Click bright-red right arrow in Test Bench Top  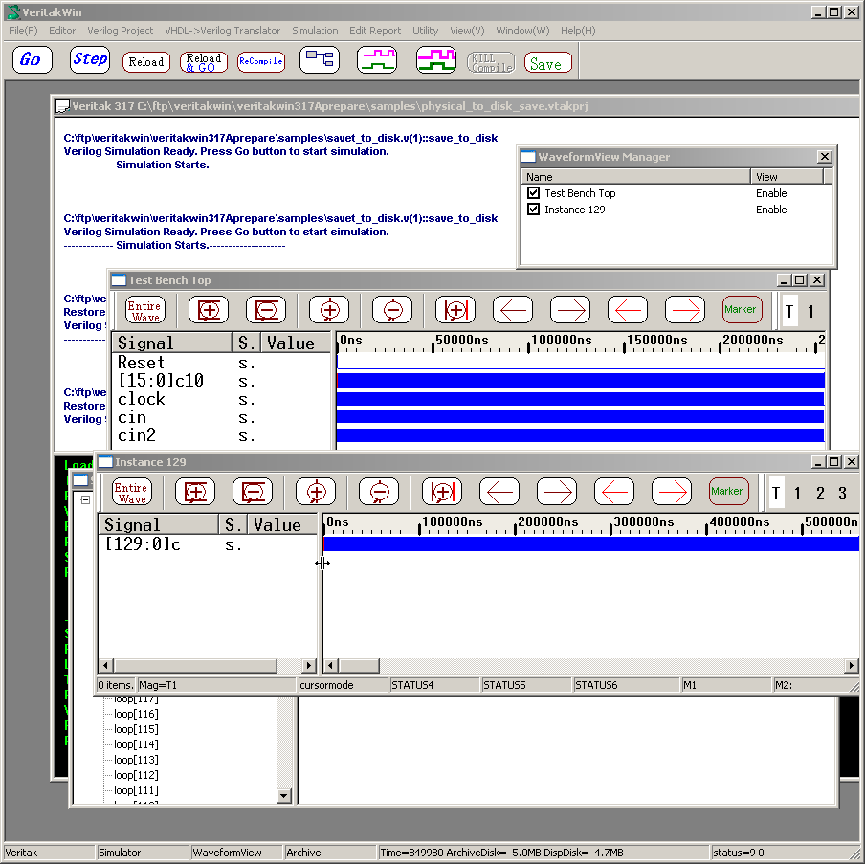coord(685,309)
